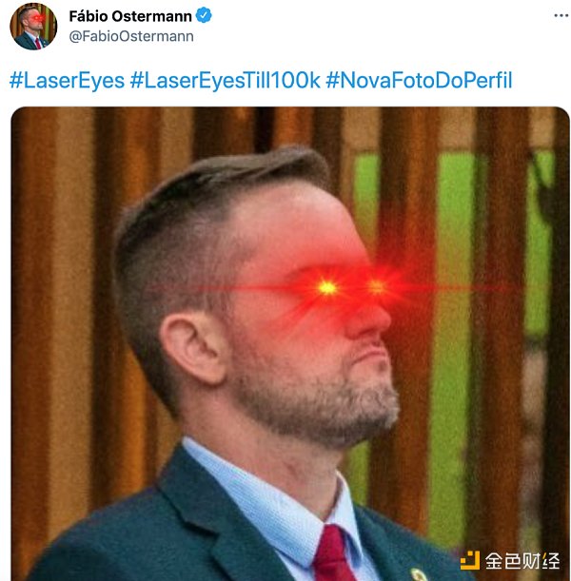Click the man's ear in photo
The width and height of the screenshot is (571, 581).
tap(193, 348)
